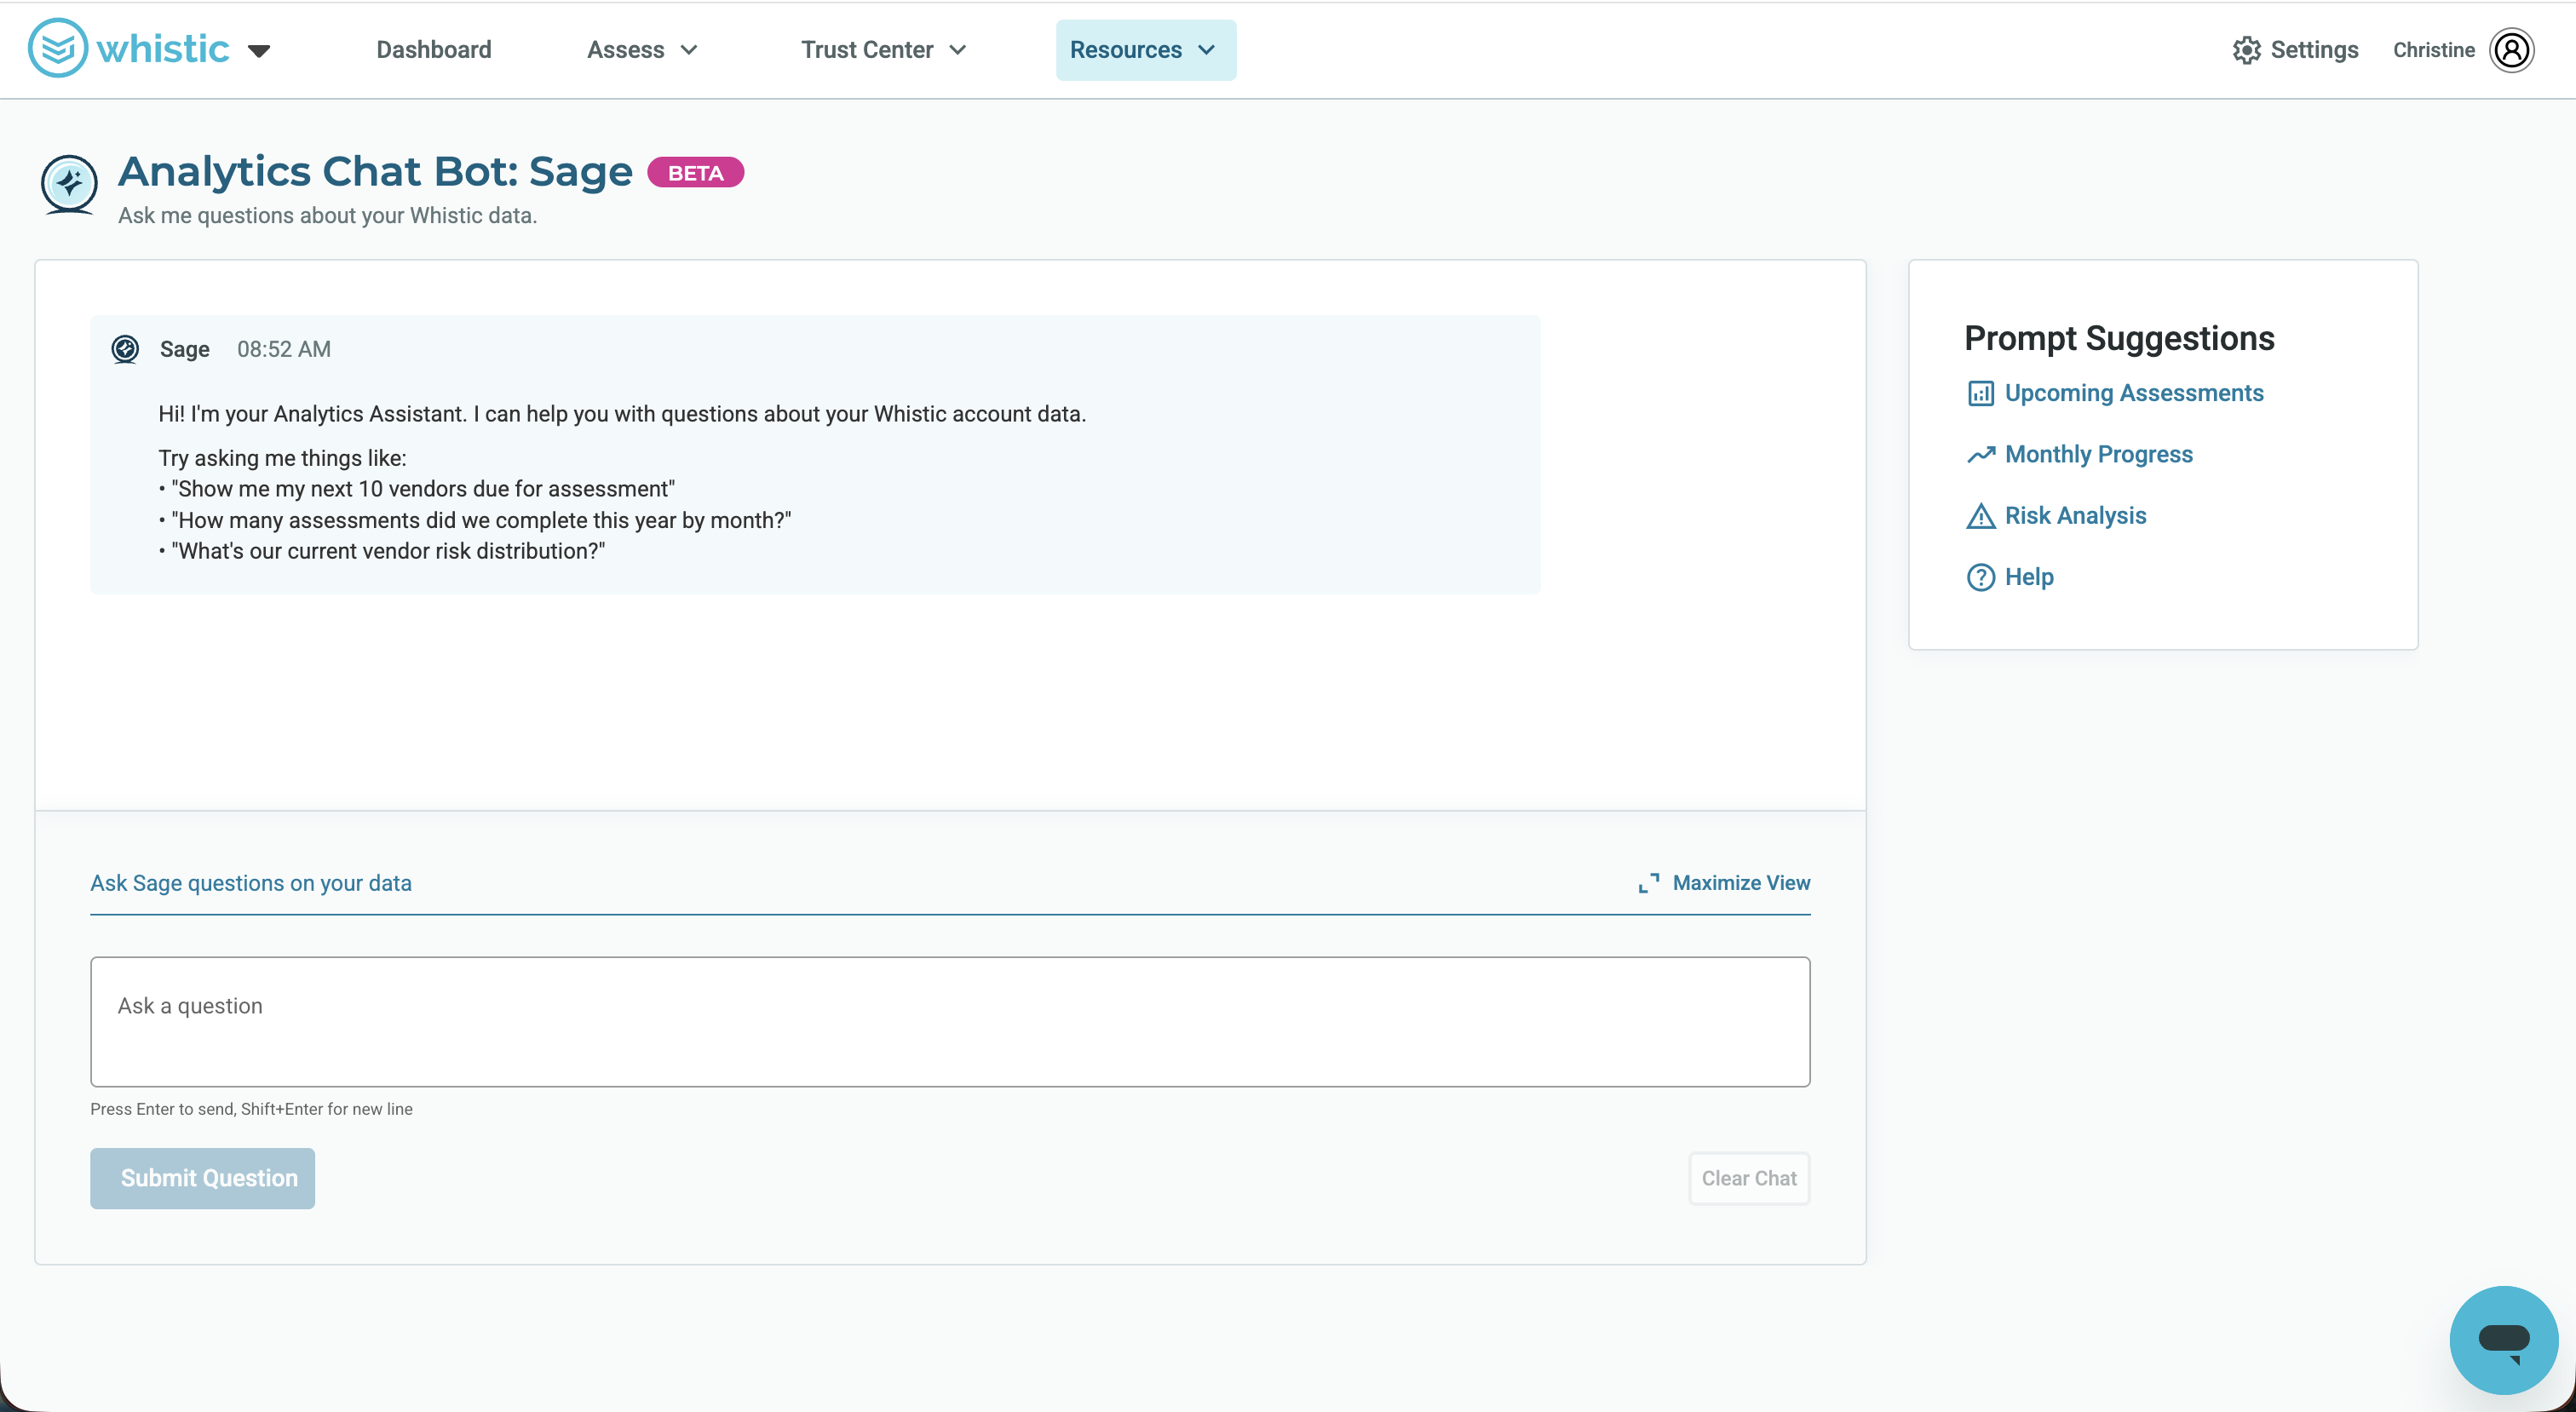This screenshot has height=1412, width=2576.
Task: Click the Monthly Progress trend icon
Action: tap(1980, 455)
